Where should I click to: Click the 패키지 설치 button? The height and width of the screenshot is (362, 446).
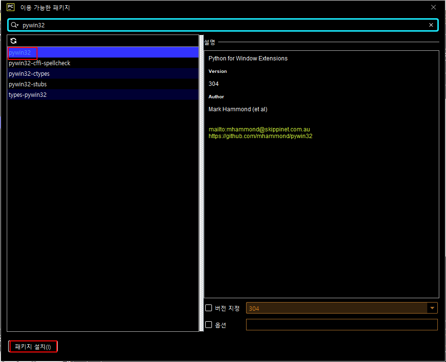click(x=33, y=347)
